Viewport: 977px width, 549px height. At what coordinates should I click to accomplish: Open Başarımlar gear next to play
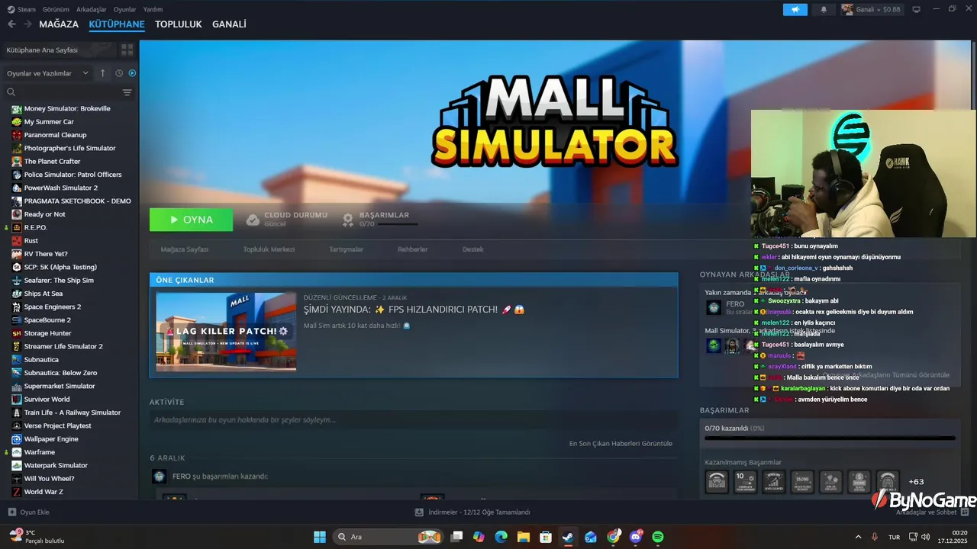[348, 220]
